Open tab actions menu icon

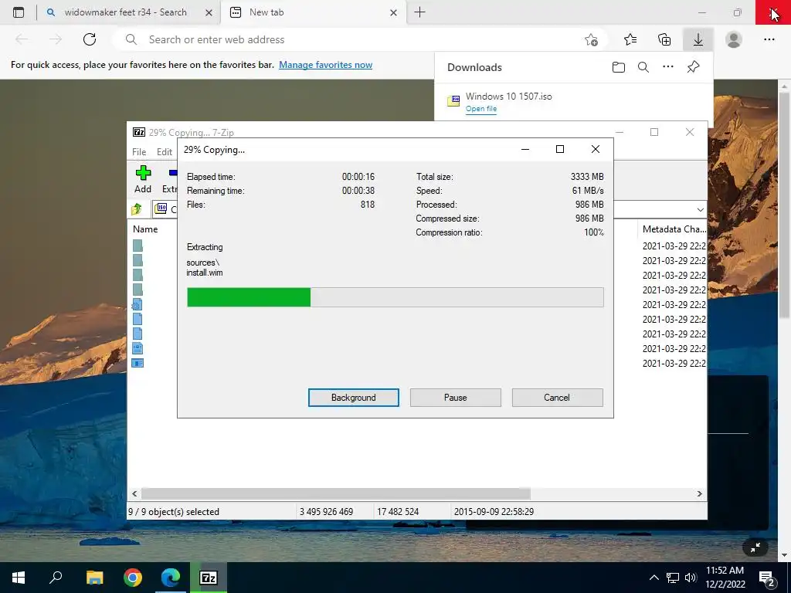coord(19,12)
